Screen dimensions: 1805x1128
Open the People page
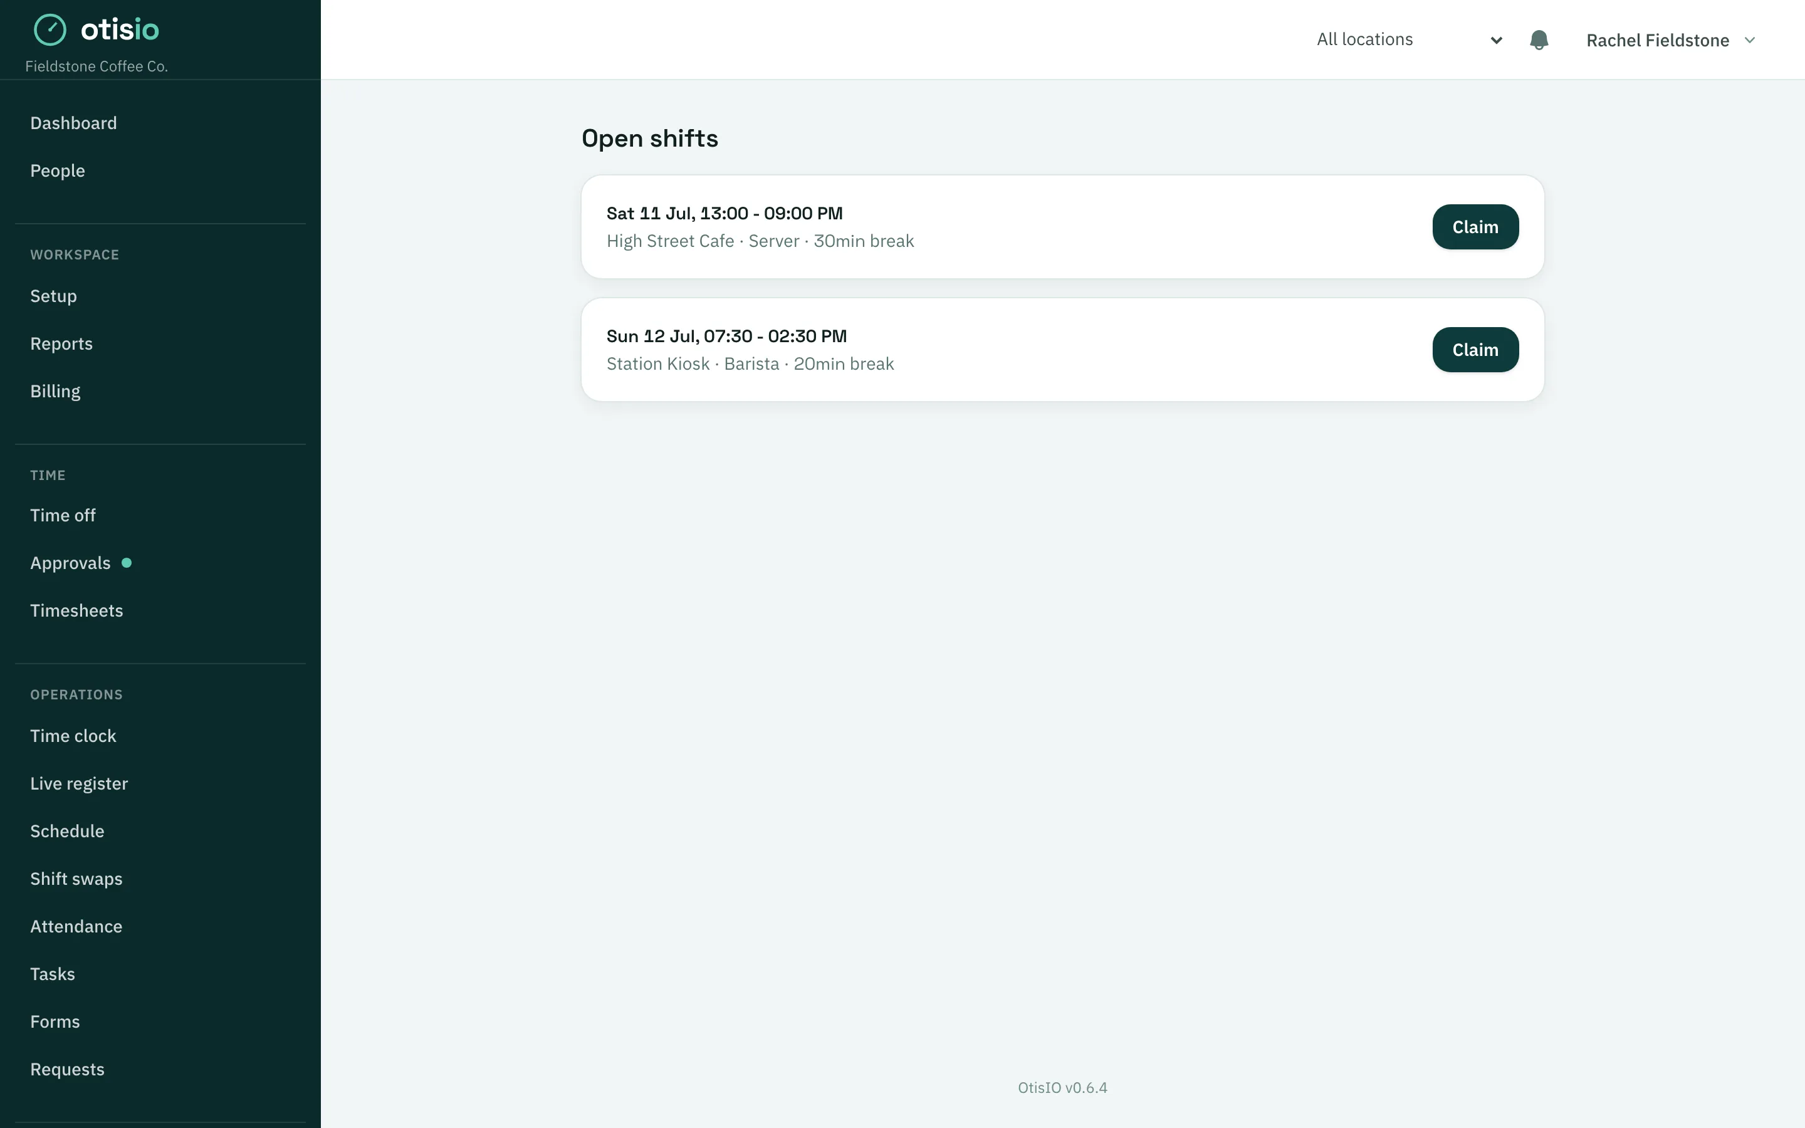click(x=58, y=171)
